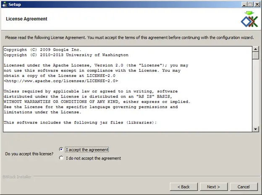Click the Setup title bar text
This screenshot has height=195, width=262.
coord(15,5)
